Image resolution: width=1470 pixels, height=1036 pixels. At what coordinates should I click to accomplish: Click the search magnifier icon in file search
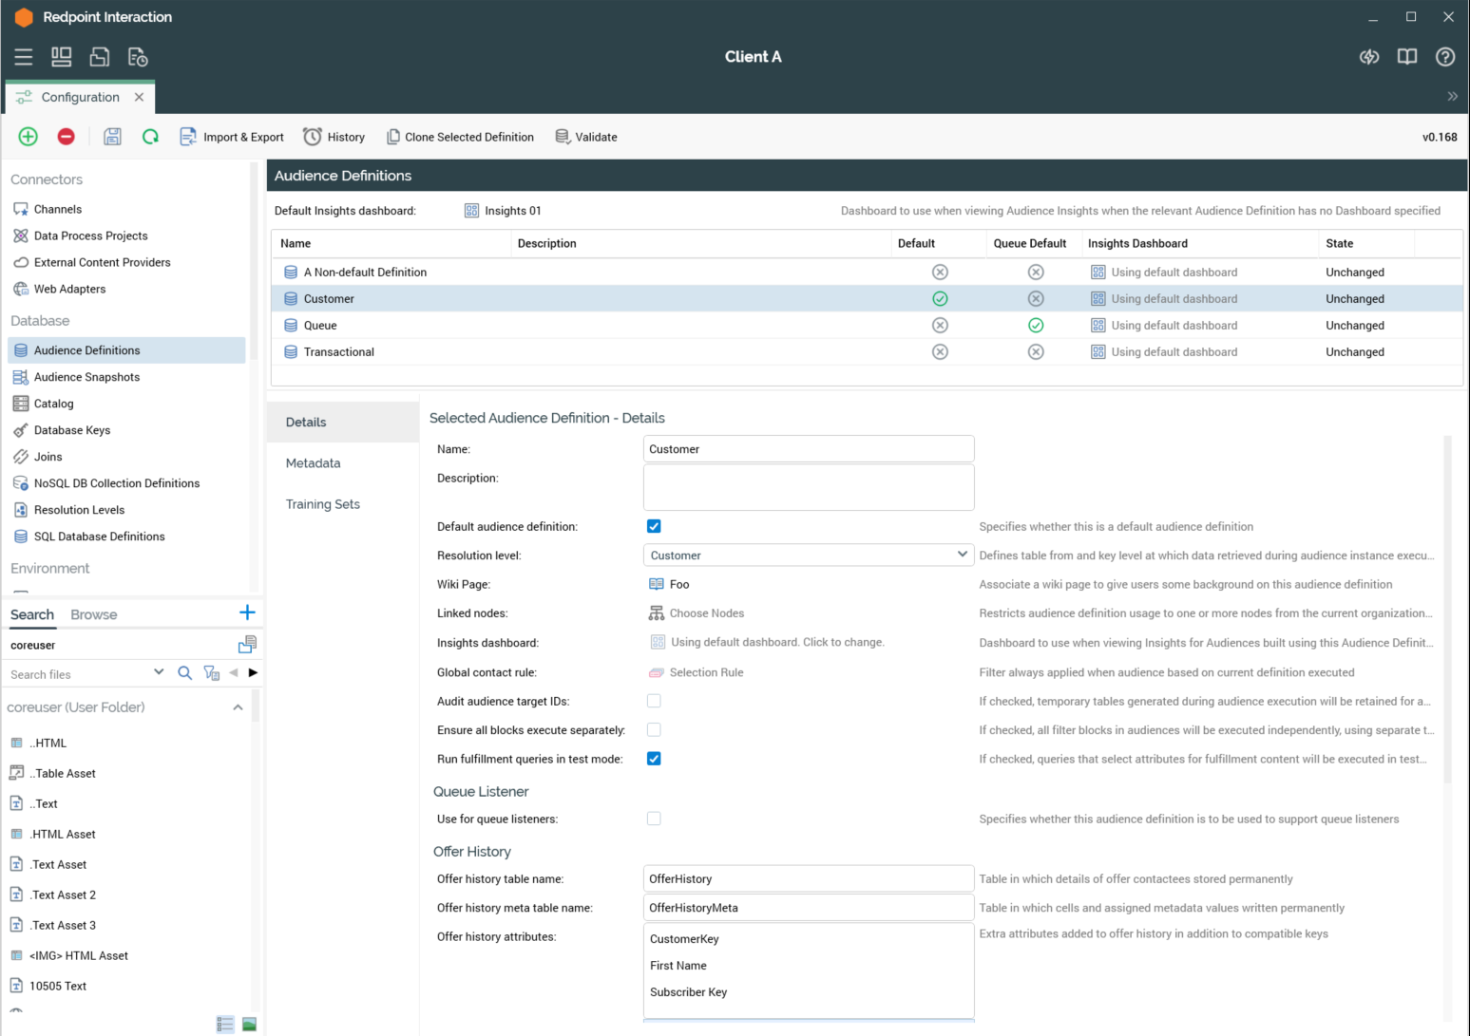click(x=185, y=673)
